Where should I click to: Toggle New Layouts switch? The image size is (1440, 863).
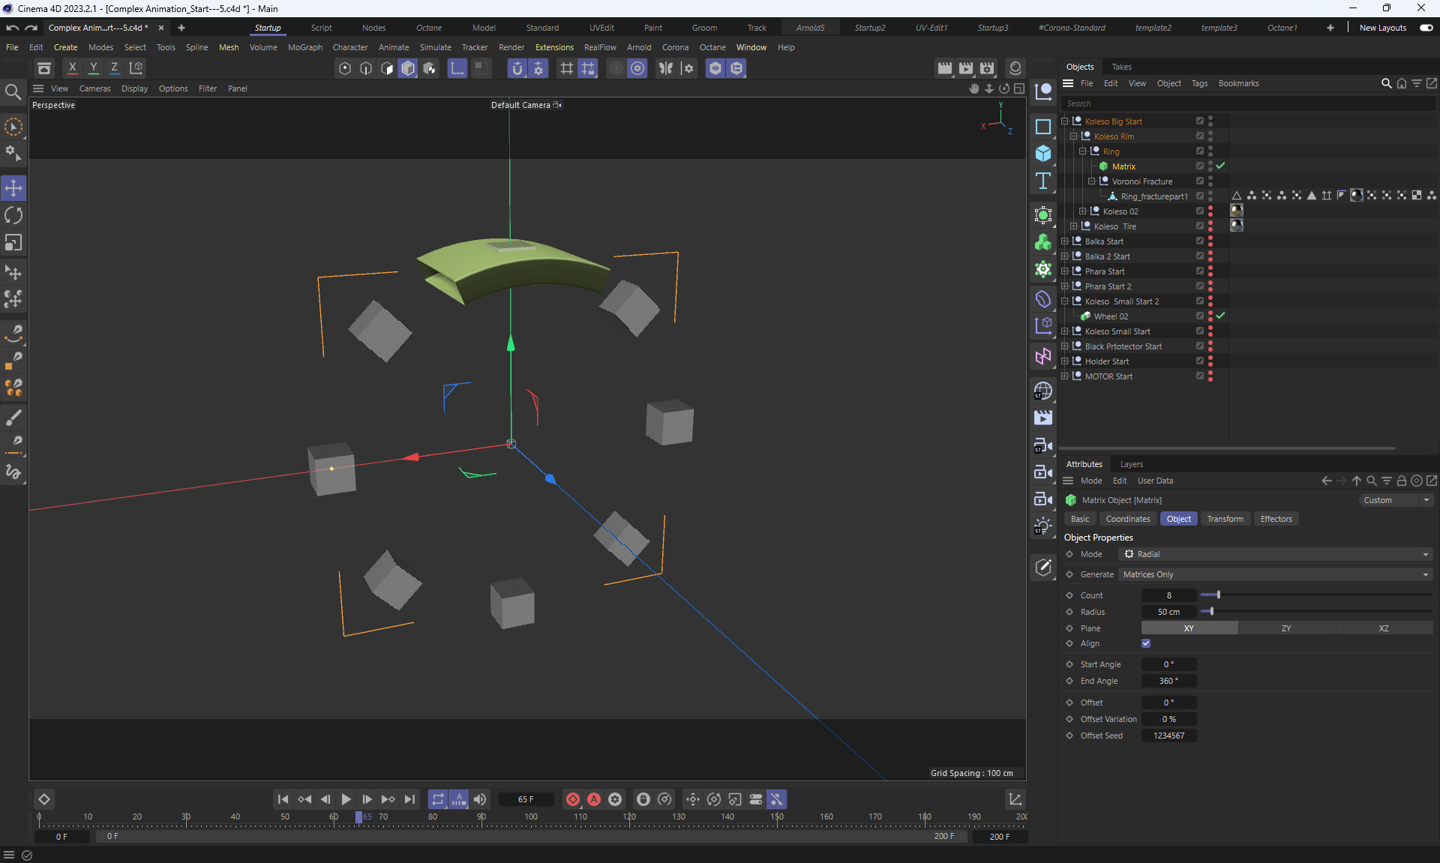click(1426, 28)
